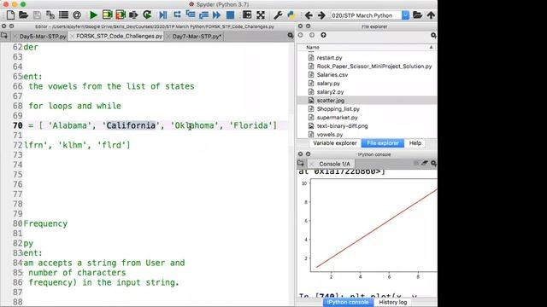Viewport: 547px width, 307px height.
Task: Open File explorer options icon
Action: click(x=433, y=35)
